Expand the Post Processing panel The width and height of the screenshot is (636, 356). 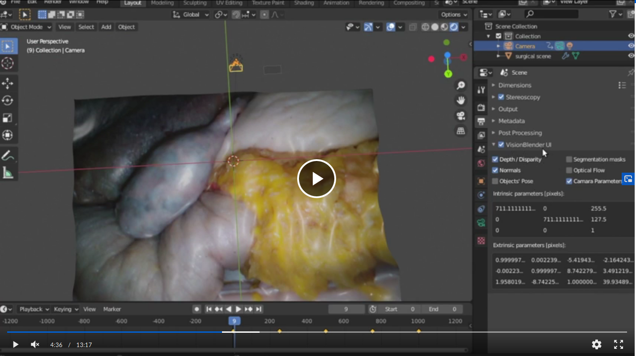520,133
